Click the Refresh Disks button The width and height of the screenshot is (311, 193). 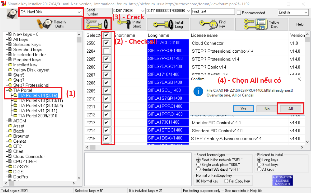coord(51,24)
